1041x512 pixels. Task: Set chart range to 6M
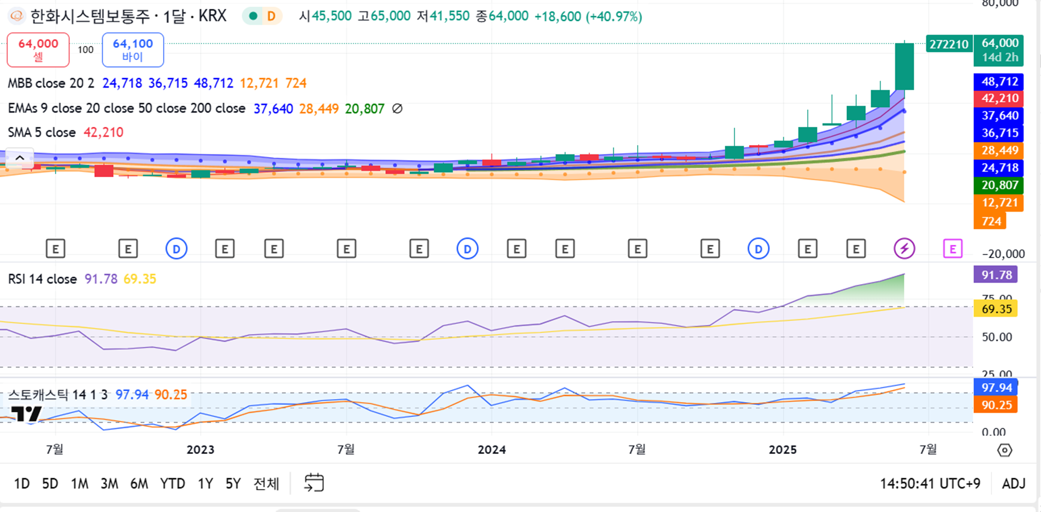point(139,484)
